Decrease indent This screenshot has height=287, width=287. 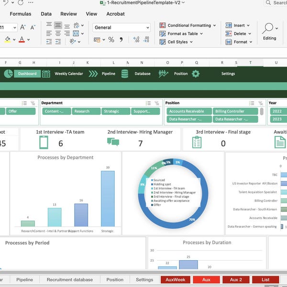click(49, 42)
